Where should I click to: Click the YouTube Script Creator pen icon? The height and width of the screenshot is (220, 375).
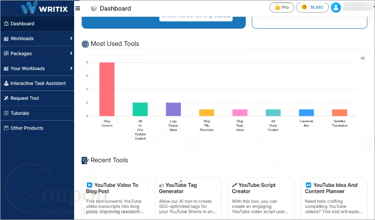point(235,185)
